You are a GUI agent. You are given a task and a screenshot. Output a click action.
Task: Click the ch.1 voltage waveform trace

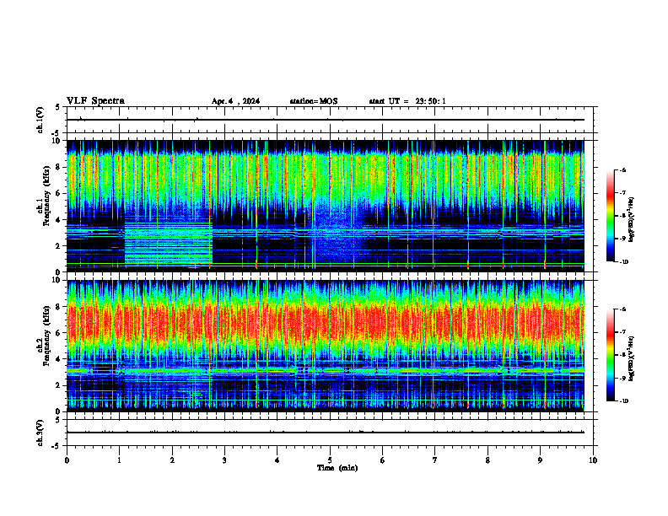pyautogui.click(x=326, y=120)
